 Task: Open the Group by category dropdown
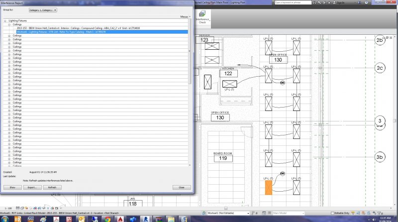tap(43, 10)
